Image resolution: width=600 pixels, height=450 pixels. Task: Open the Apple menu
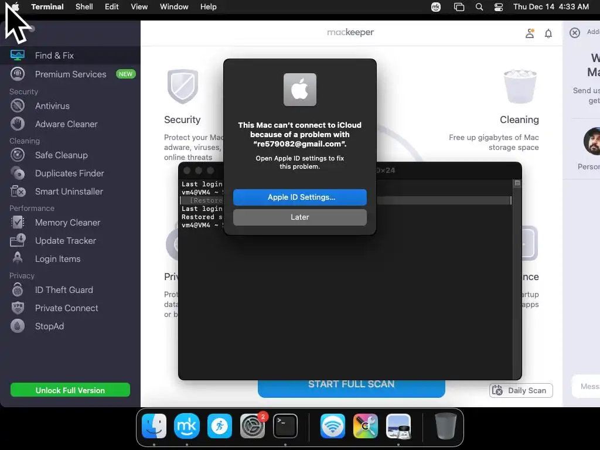pos(15,6)
